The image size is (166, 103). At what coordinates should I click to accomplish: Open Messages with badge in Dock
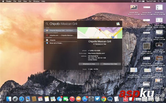(59, 99)
